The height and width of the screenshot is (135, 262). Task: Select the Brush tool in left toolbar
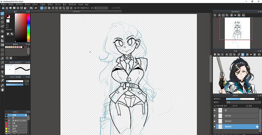(x=2, y=13)
